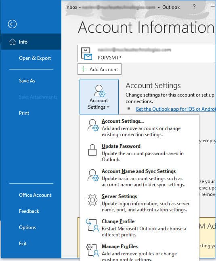The width and height of the screenshot is (216, 261).
Task: Click the Update Password padlock icon
Action: [92, 150]
